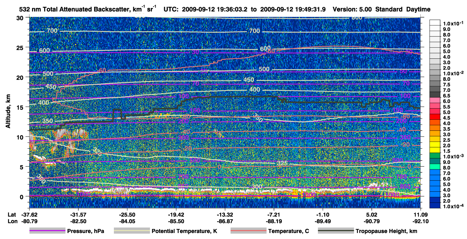Click the longitude value -89.49

323,221
